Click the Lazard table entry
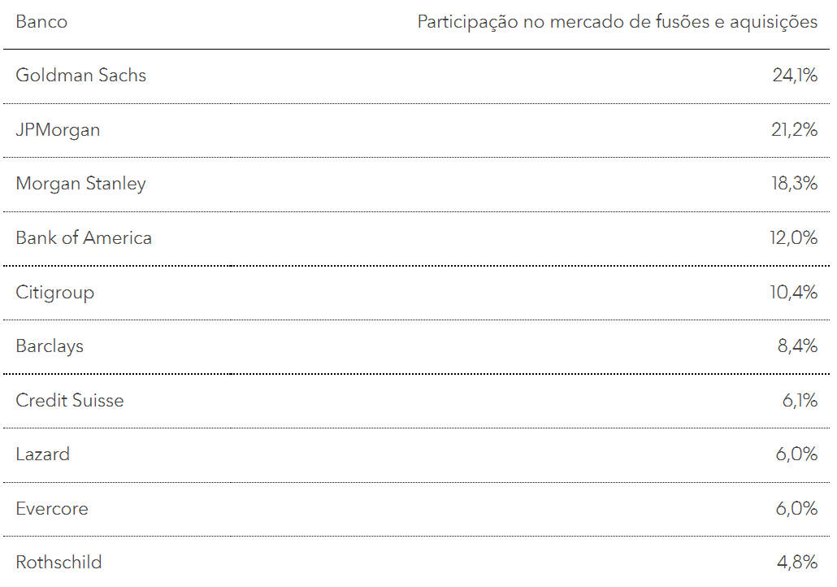The width and height of the screenshot is (837, 587). pos(43,454)
